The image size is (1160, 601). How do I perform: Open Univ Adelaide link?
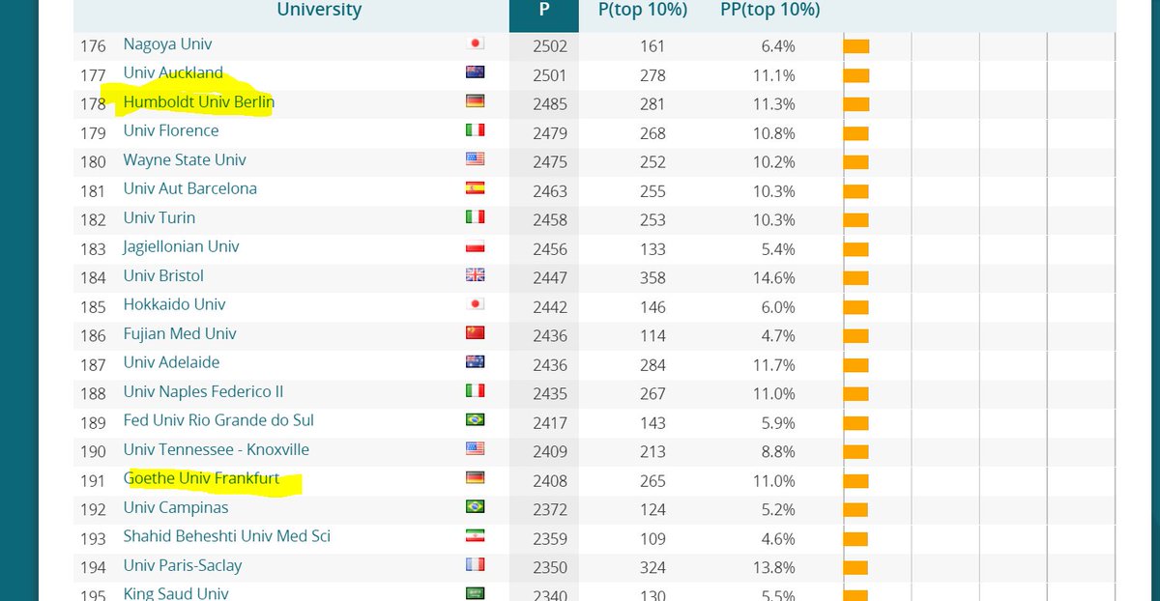(x=171, y=363)
